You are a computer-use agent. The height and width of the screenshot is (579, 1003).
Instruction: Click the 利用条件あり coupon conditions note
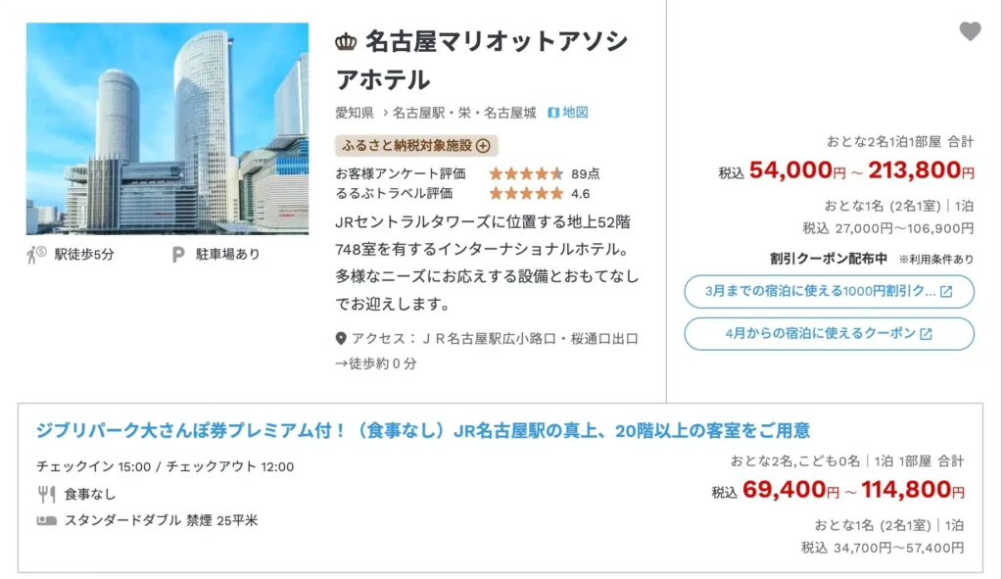click(935, 260)
